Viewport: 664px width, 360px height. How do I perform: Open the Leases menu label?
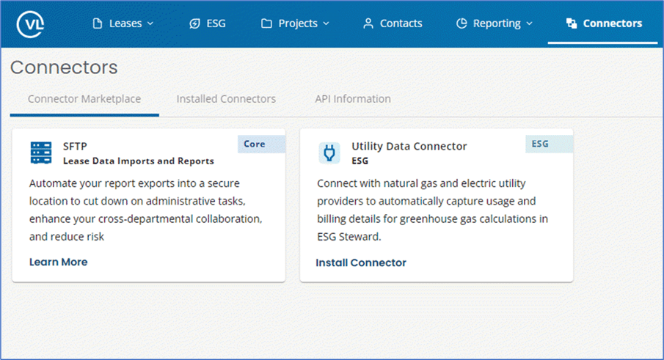[x=125, y=23]
